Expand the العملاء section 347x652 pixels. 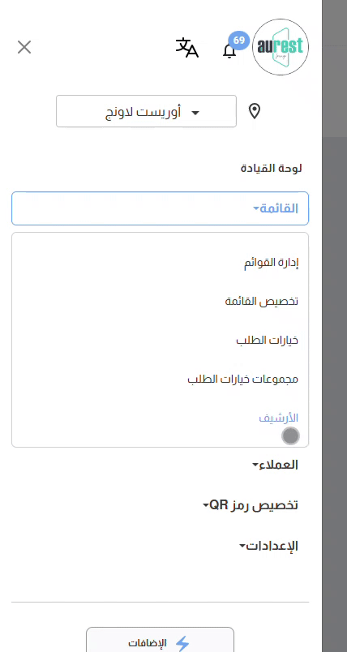275,465
